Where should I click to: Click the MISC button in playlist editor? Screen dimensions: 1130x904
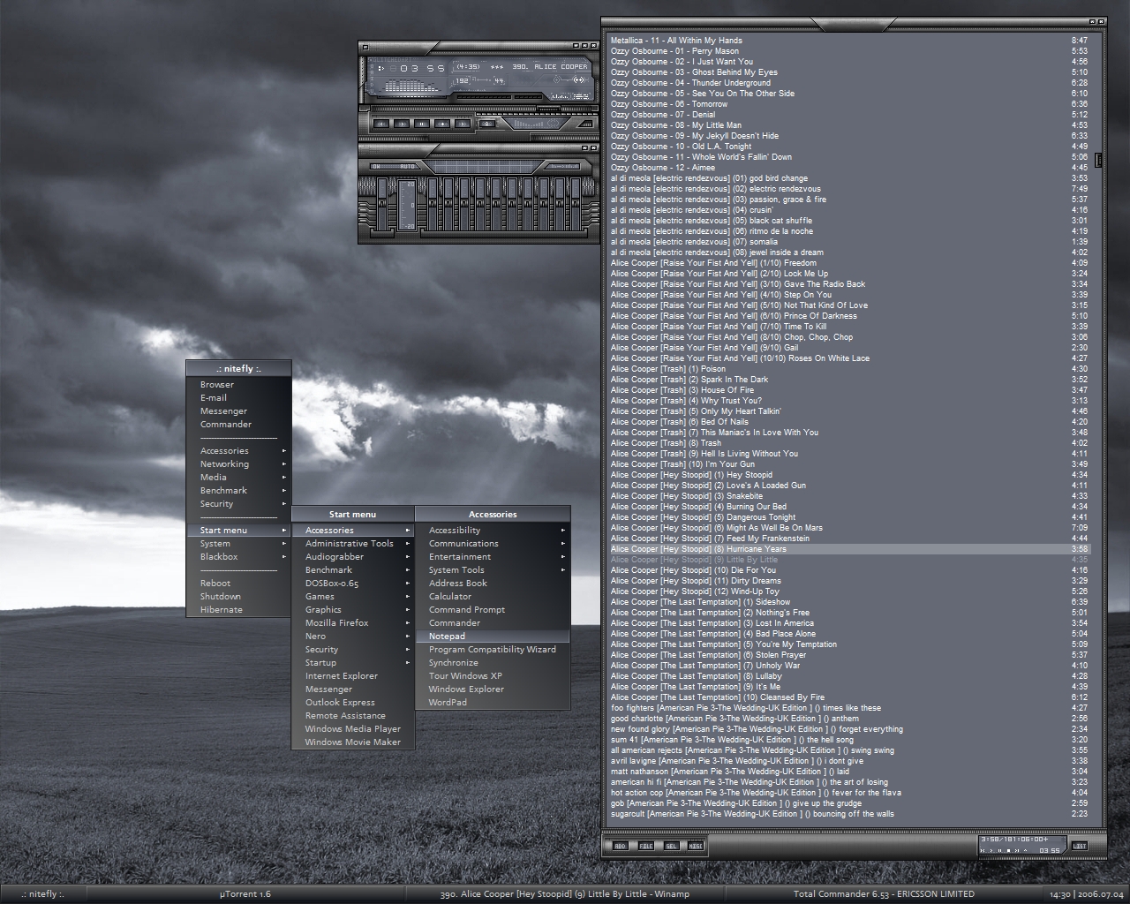pos(696,846)
